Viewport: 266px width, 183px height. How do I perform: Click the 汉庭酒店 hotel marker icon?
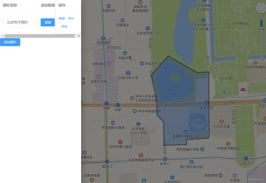coord(122,21)
